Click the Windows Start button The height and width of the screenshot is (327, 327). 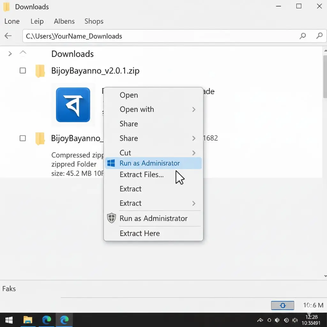coord(9,320)
